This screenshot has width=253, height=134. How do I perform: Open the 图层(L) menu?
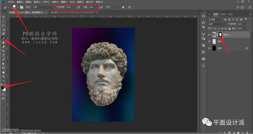coord(37,2)
